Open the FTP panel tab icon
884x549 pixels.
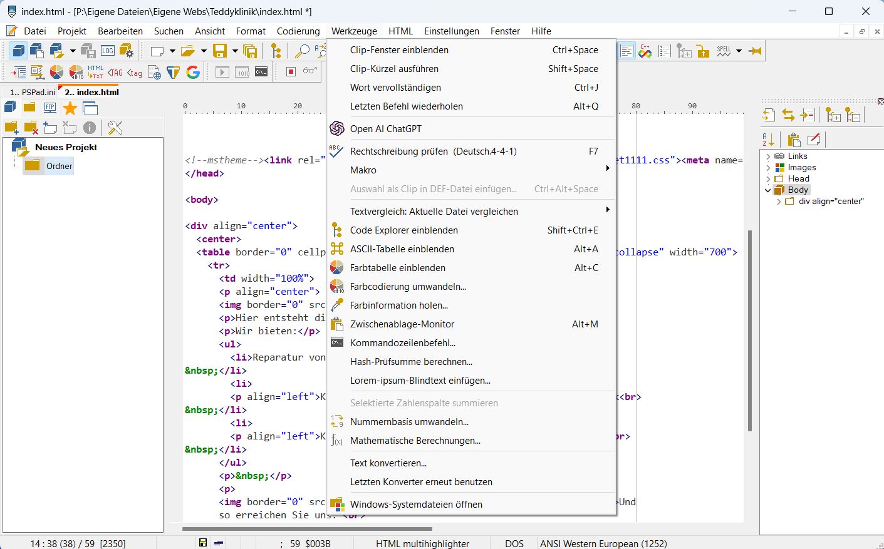click(50, 108)
